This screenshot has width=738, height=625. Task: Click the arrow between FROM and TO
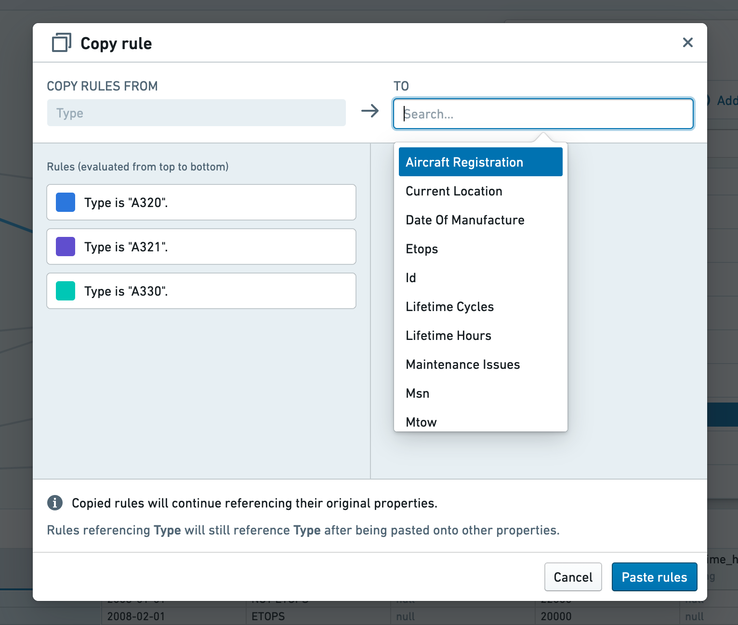click(370, 111)
